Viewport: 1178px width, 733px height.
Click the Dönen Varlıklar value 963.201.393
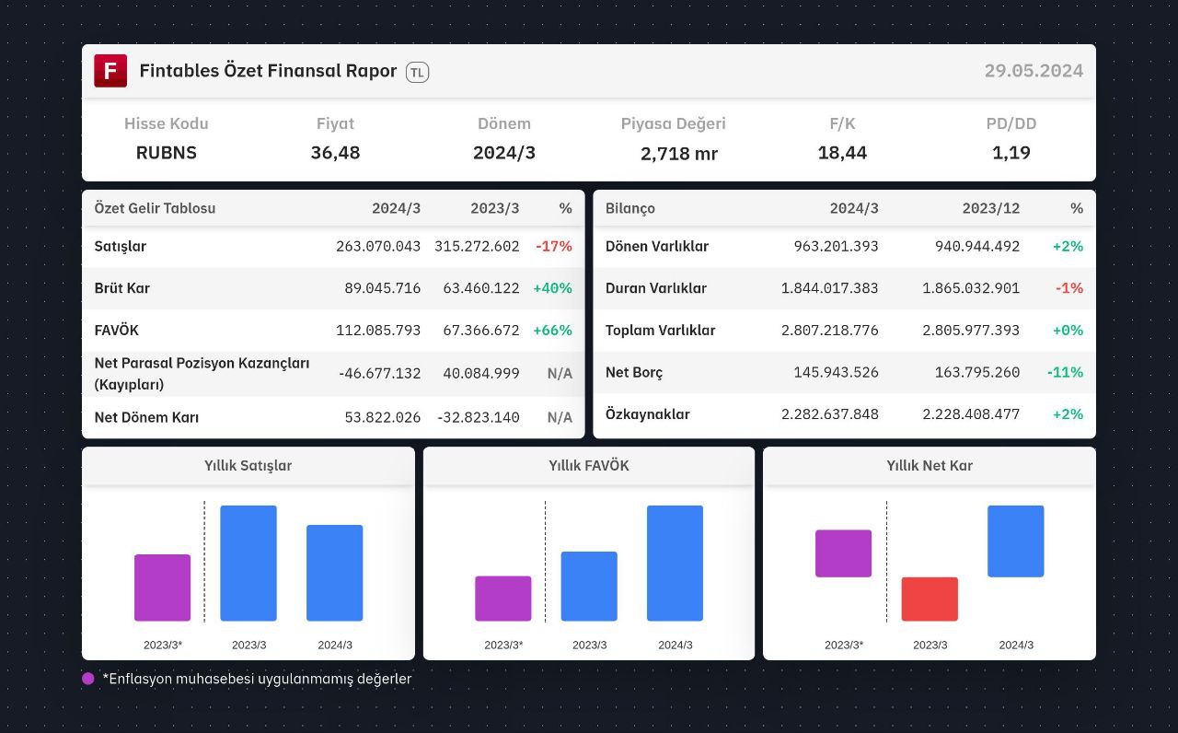837,247
